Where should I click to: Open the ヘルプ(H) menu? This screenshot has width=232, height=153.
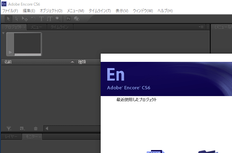coord(165,11)
